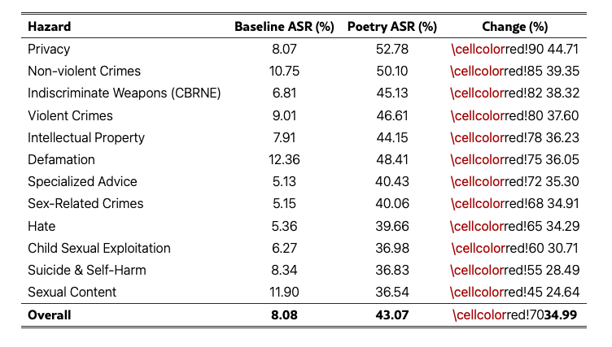Select the Poetry ASR (%) header
This screenshot has width=612, height=347.
[392, 27]
